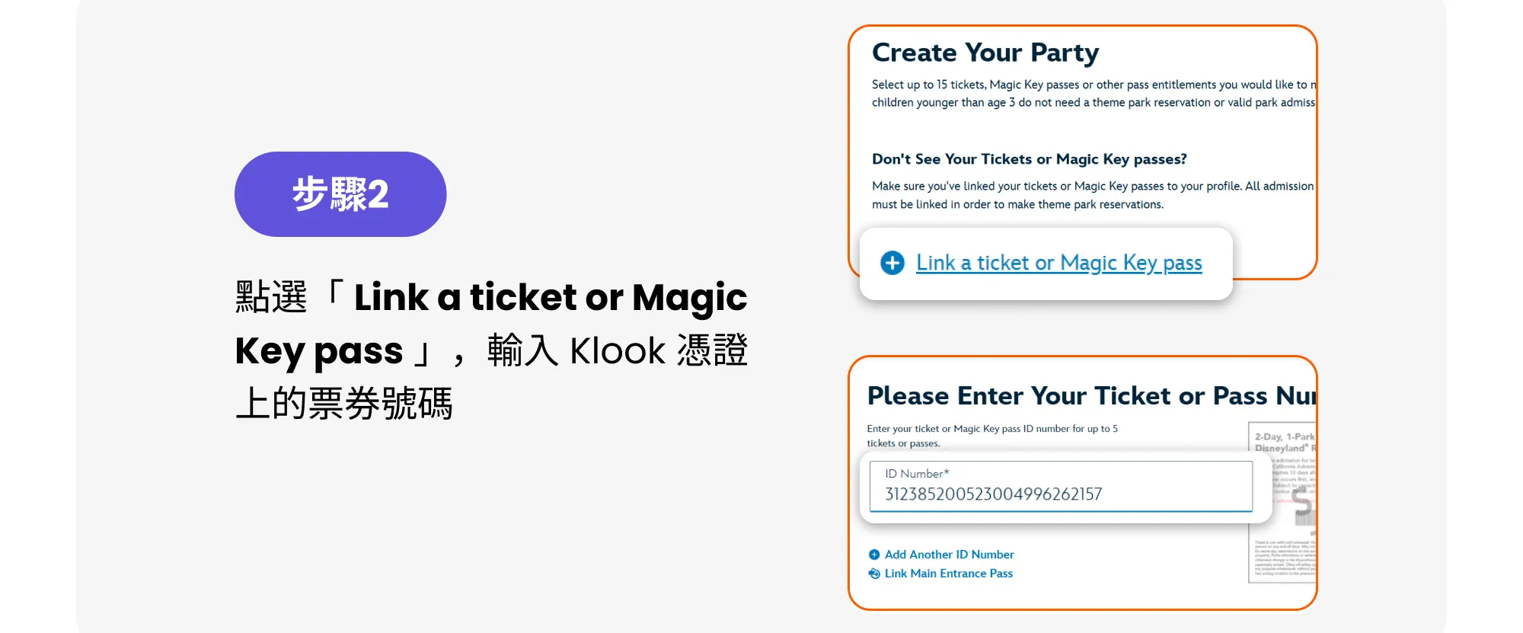Click the Select up to 15 tickets description
Viewport: 1523px width, 633px height.
1094,94
